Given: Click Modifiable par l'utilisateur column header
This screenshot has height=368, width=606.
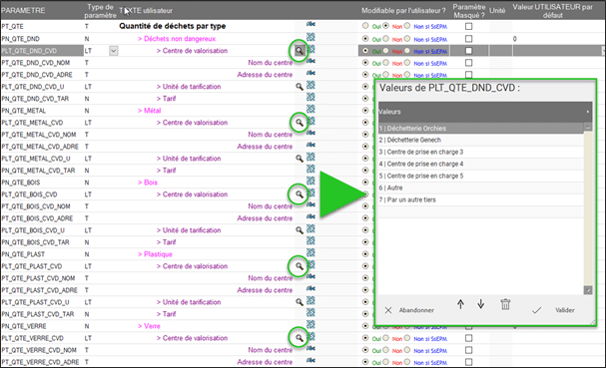Looking at the screenshot, I should point(403,11).
